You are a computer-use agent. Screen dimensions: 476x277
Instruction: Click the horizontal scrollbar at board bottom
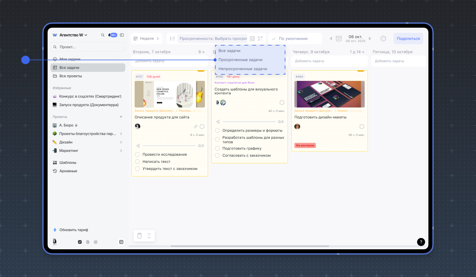click(x=250, y=246)
